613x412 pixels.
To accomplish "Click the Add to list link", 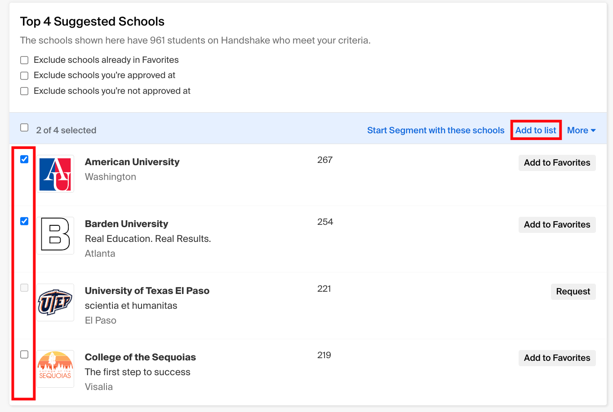I will (x=536, y=130).
